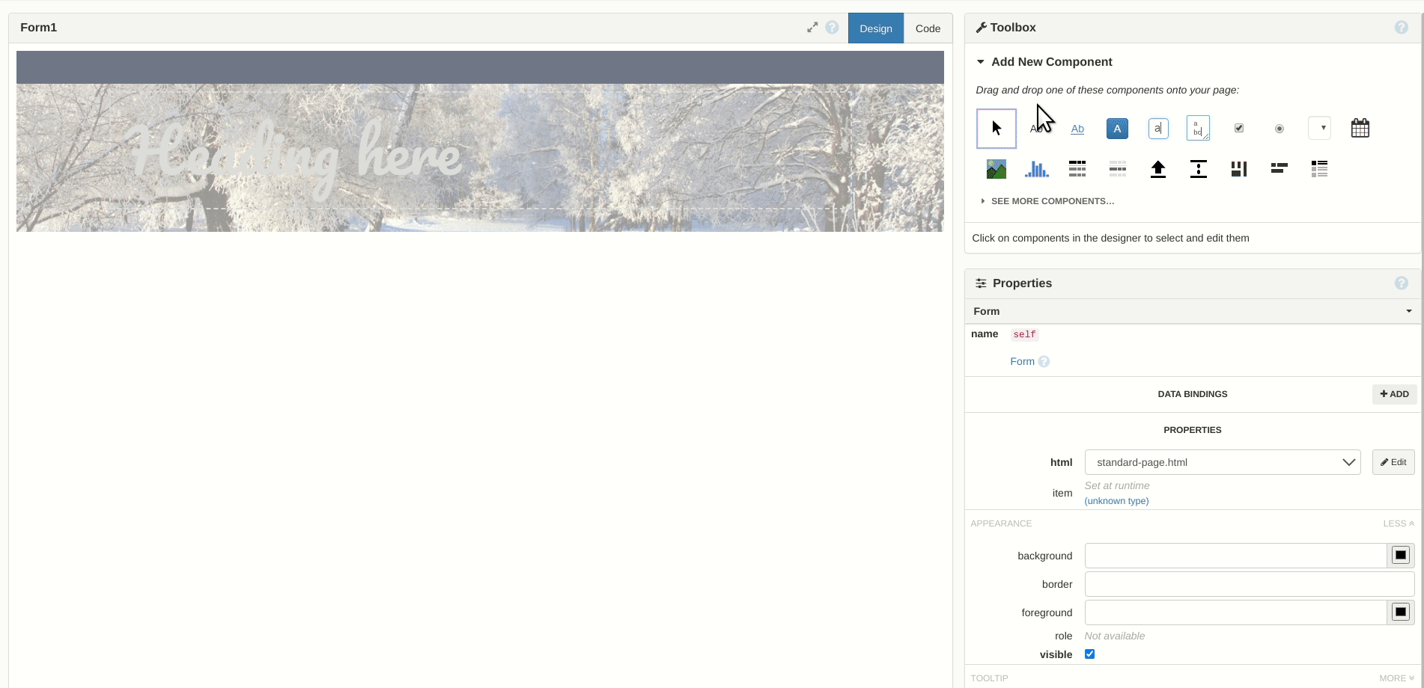Open the html template dropdown
The height and width of the screenshot is (688, 1424).
pyautogui.click(x=1222, y=462)
